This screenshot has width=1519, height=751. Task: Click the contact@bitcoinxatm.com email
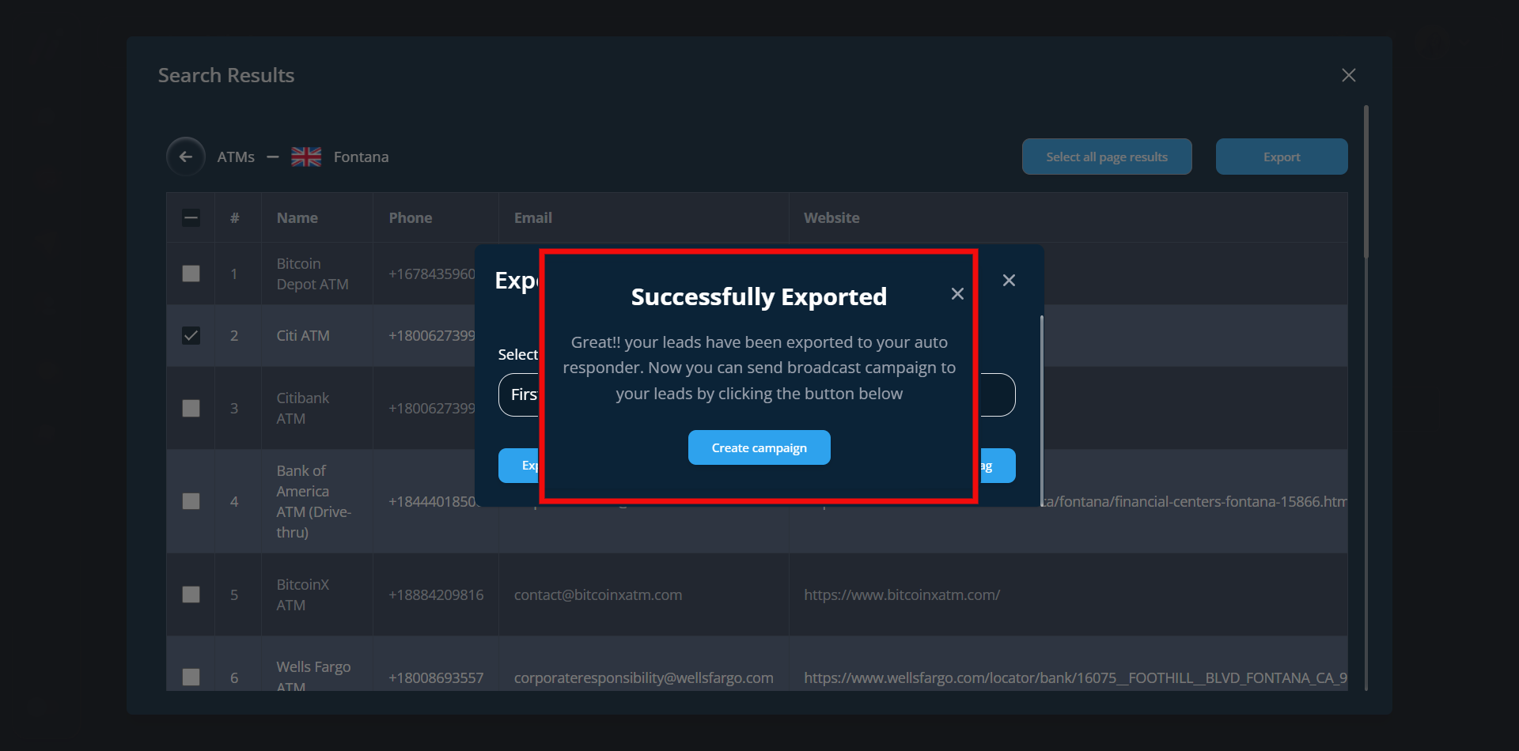pyautogui.click(x=598, y=594)
